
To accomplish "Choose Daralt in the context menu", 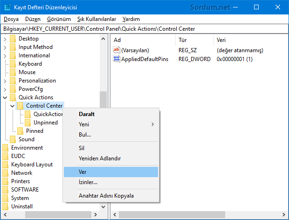I will point(111,114).
